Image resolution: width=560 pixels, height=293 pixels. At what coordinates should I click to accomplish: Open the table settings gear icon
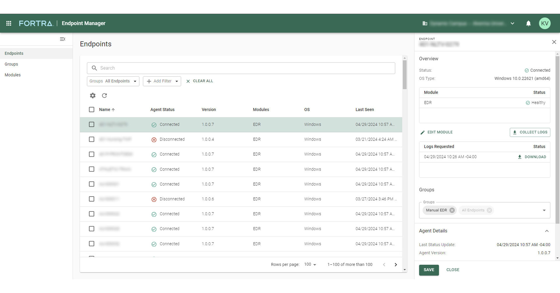93,95
